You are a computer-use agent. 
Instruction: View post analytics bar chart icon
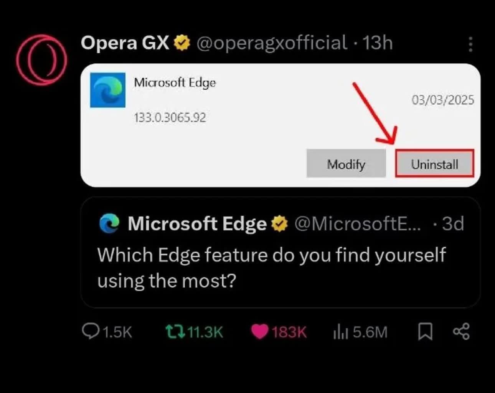click(340, 332)
